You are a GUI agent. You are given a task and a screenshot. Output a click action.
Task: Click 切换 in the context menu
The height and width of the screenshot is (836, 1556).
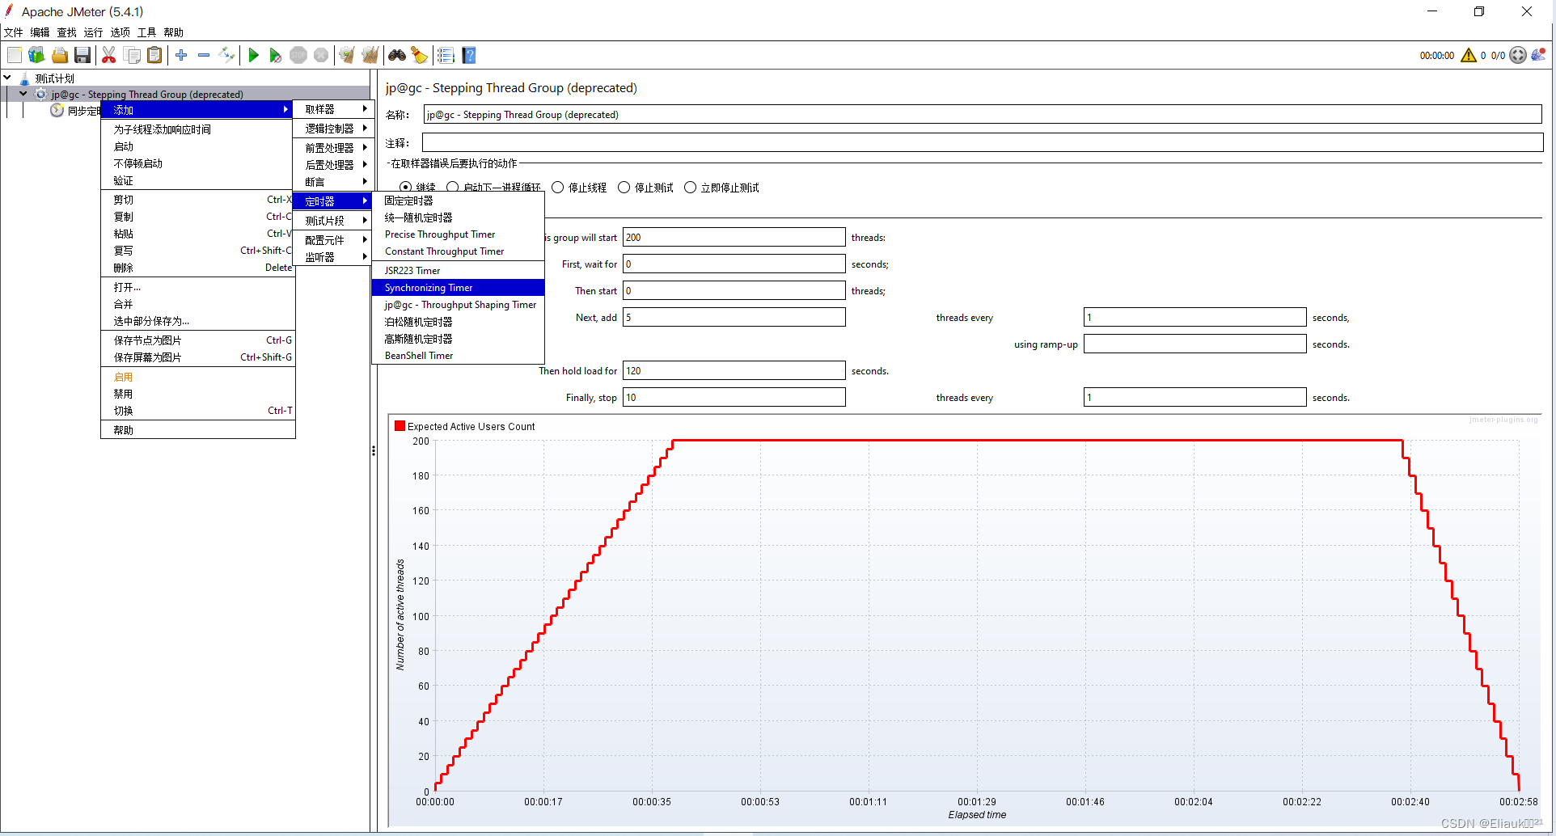197,411
